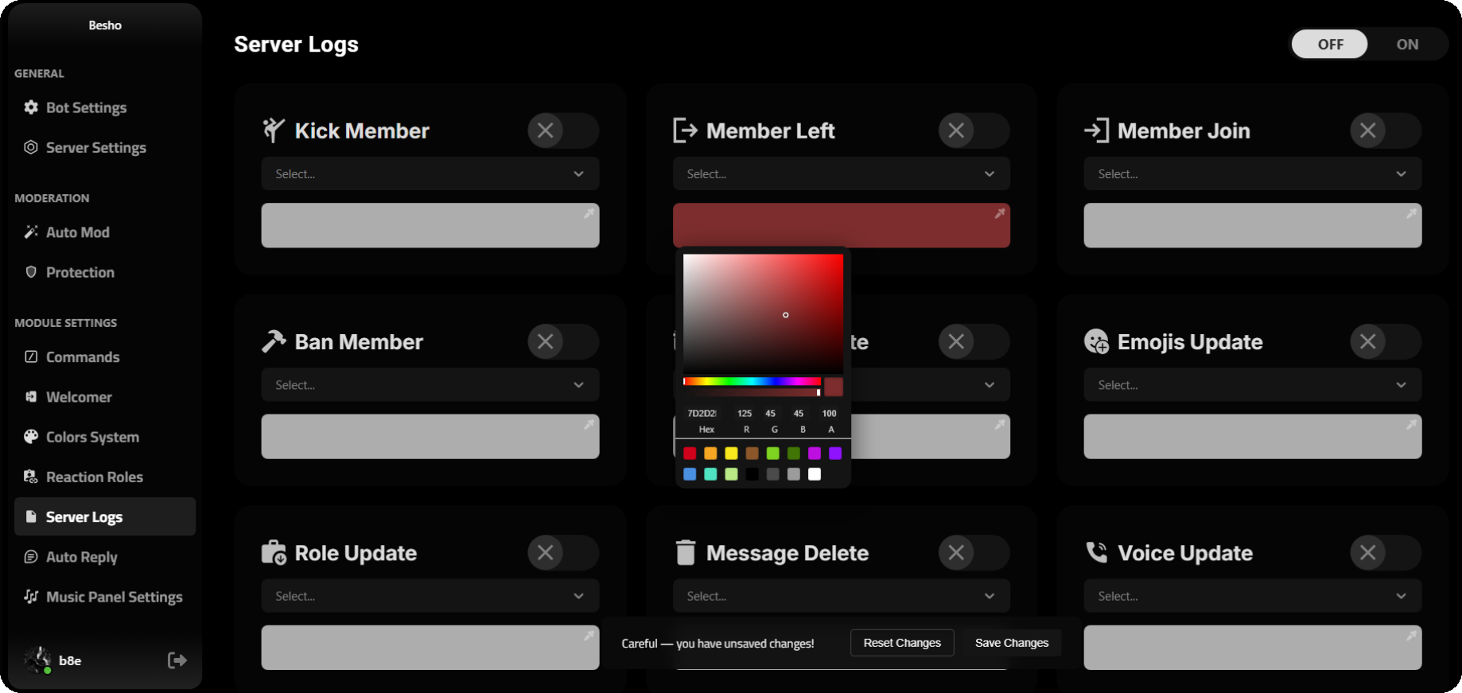Click the Voice Update phone icon
The width and height of the screenshot is (1462, 693).
point(1096,552)
